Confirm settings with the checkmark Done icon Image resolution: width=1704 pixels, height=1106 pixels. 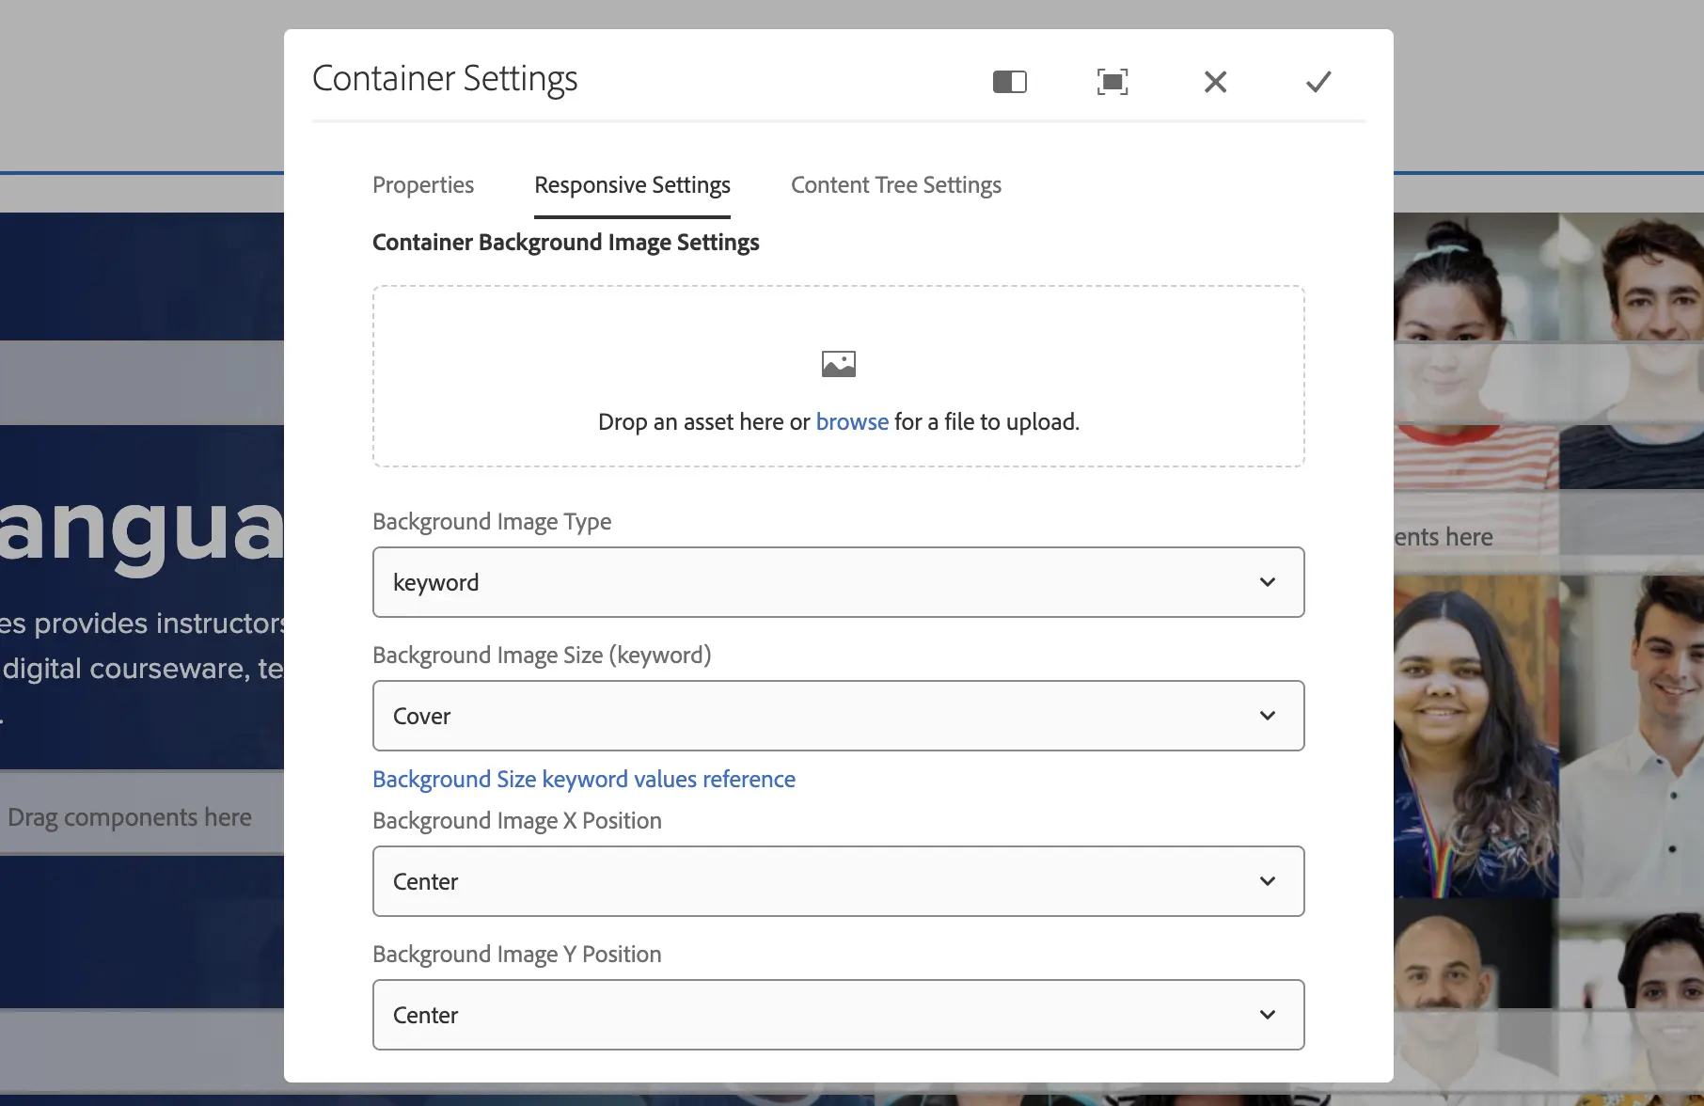[x=1318, y=82]
